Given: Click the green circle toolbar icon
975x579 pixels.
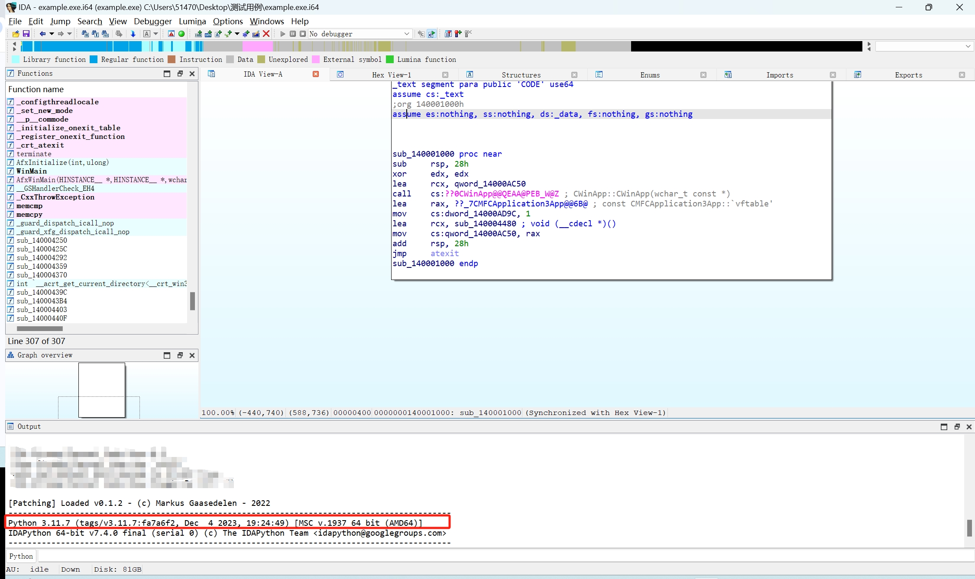Looking at the screenshot, I should point(181,34).
